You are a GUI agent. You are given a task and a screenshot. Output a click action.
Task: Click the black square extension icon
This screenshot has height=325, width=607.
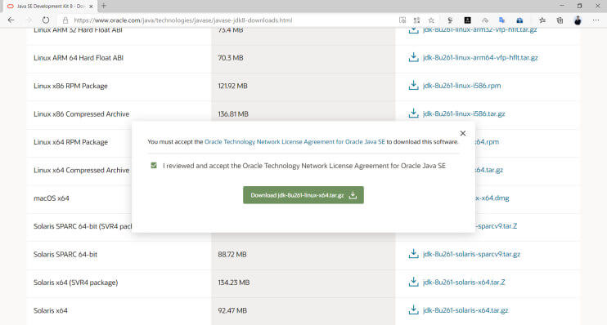tap(468, 20)
